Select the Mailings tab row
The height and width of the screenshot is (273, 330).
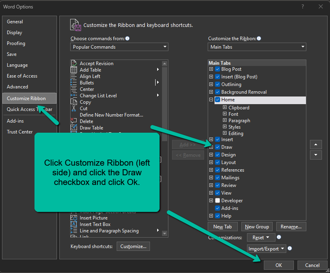257,178
